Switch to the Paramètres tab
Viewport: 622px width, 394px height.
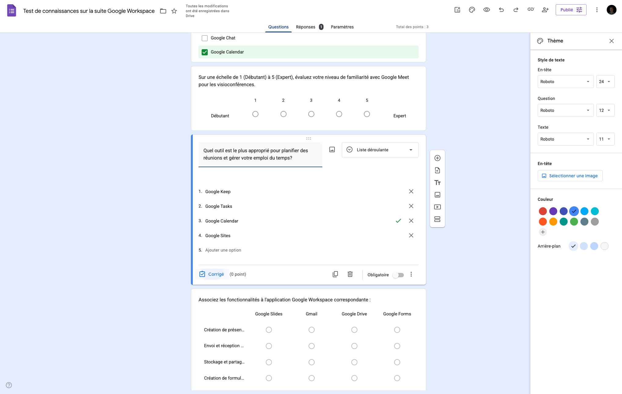pyautogui.click(x=342, y=27)
